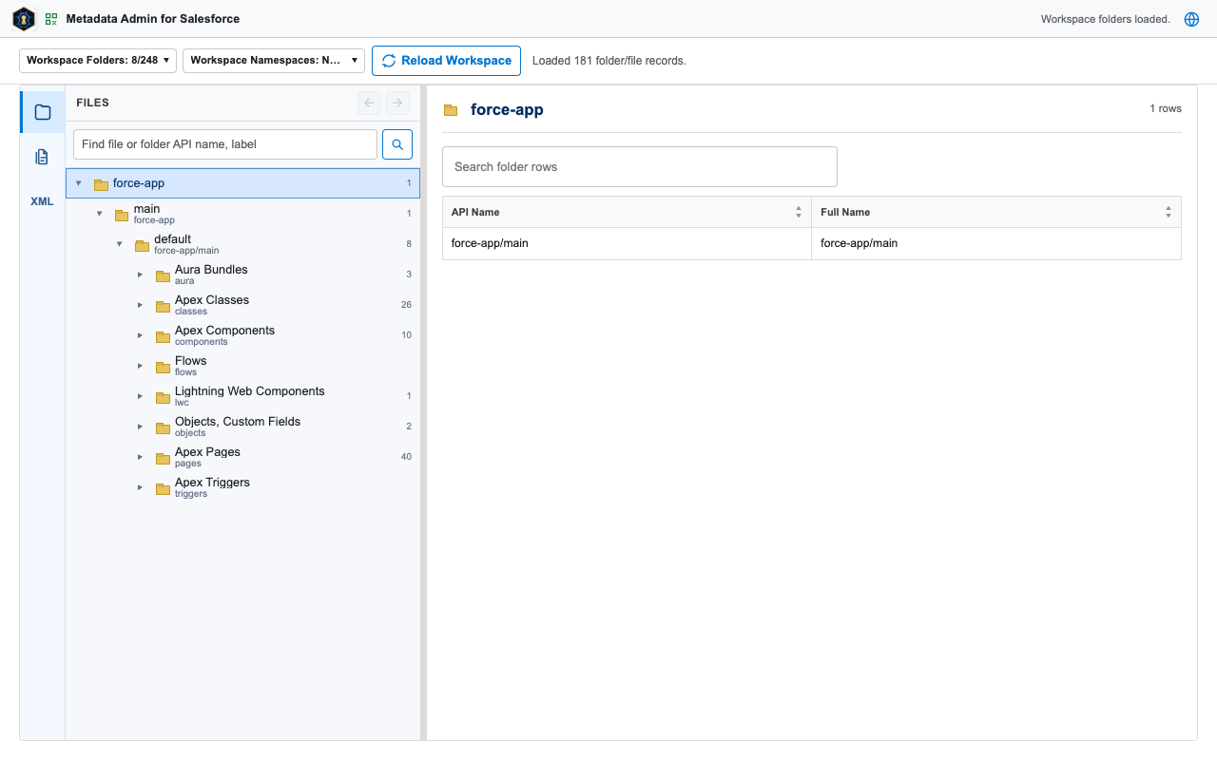Expand the Aura Bundles node arrow
Image resolution: width=1217 pixels, height=760 pixels.
click(140, 275)
